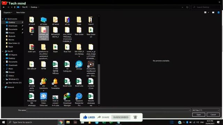Expand the New Volume (D:) drive node
The height and width of the screenshot is (125, 223).
[4, 83]
